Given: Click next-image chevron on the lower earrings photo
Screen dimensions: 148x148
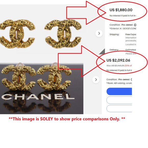Looking at the screenshot, I should click(x=96, y=80).
